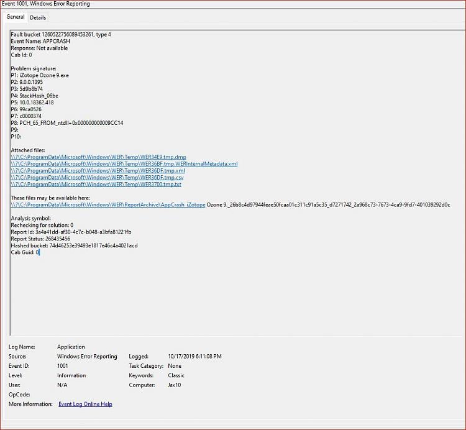Click the 'P5: 10.0.18362.418' line
The width and height of the screenshot is (466, 430).
(x=32, y=103)
